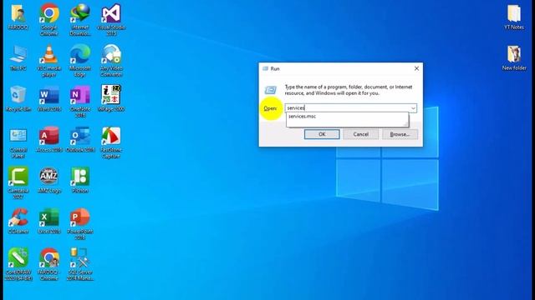Image resolution: width=535 pixels, height=300 pixels.
Task: Expand the Open field dropdown arrow
Action: click(x=413, y=108)
